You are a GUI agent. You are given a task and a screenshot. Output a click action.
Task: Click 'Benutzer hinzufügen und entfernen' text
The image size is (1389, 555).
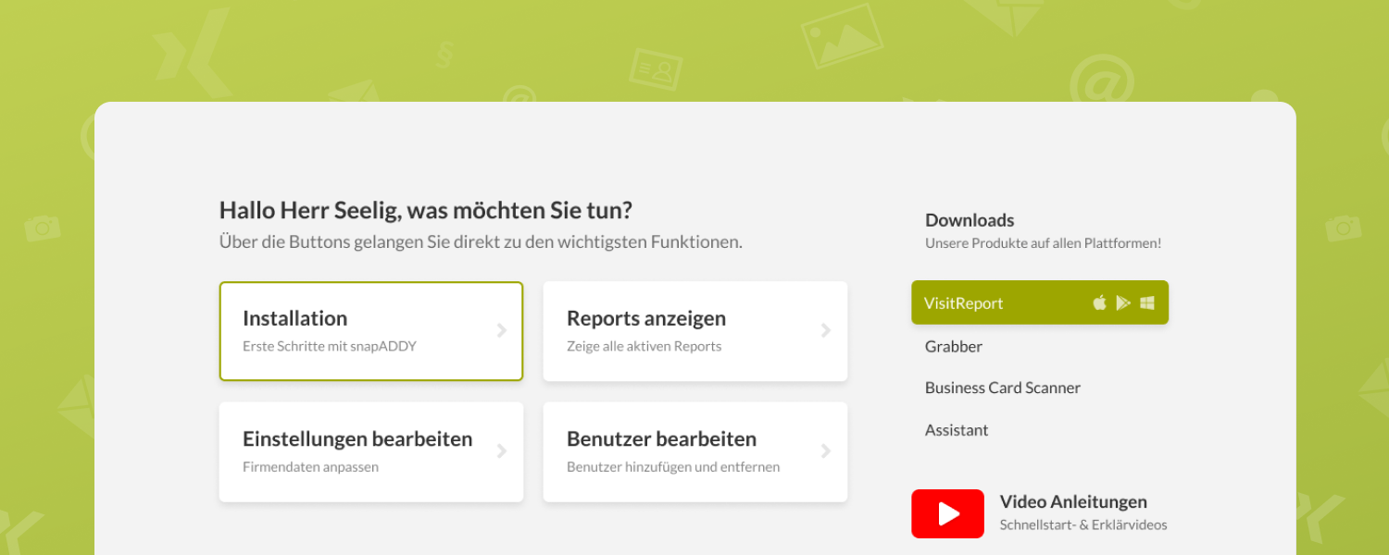[673, 467]
